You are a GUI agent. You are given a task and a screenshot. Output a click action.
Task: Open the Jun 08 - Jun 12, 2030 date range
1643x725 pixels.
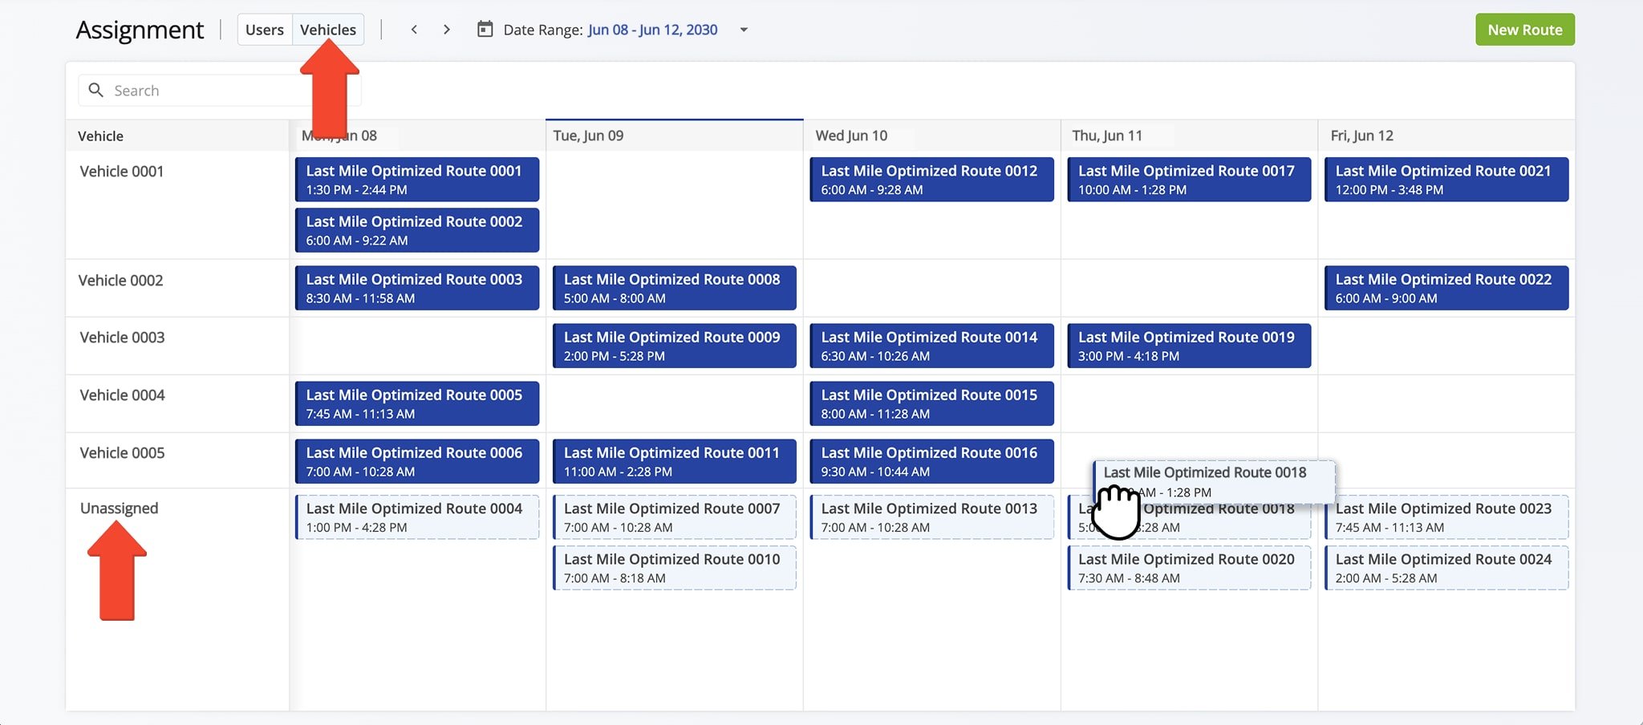tap(652, 30)
